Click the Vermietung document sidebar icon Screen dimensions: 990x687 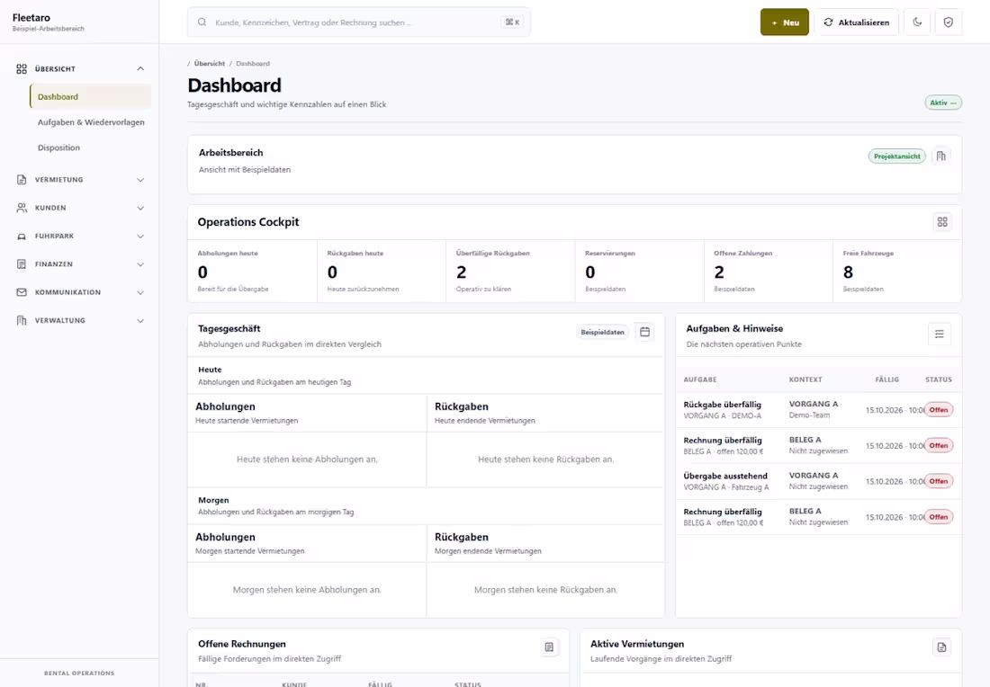[22, 180]
